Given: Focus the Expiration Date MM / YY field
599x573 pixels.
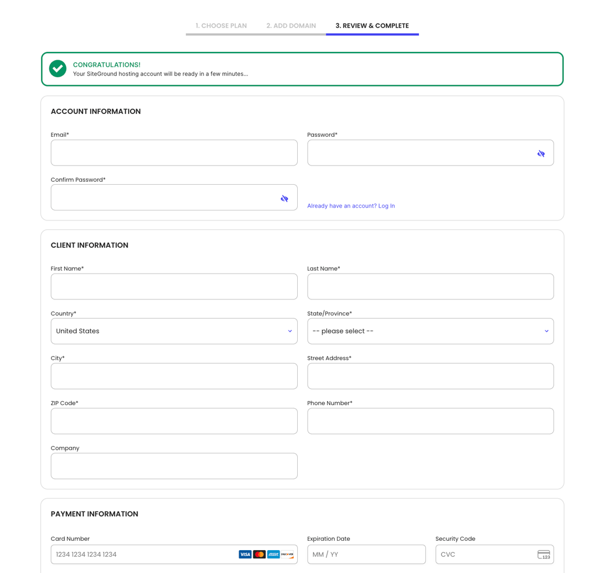Looking at the screenshot, I should [x=366, y=554].
